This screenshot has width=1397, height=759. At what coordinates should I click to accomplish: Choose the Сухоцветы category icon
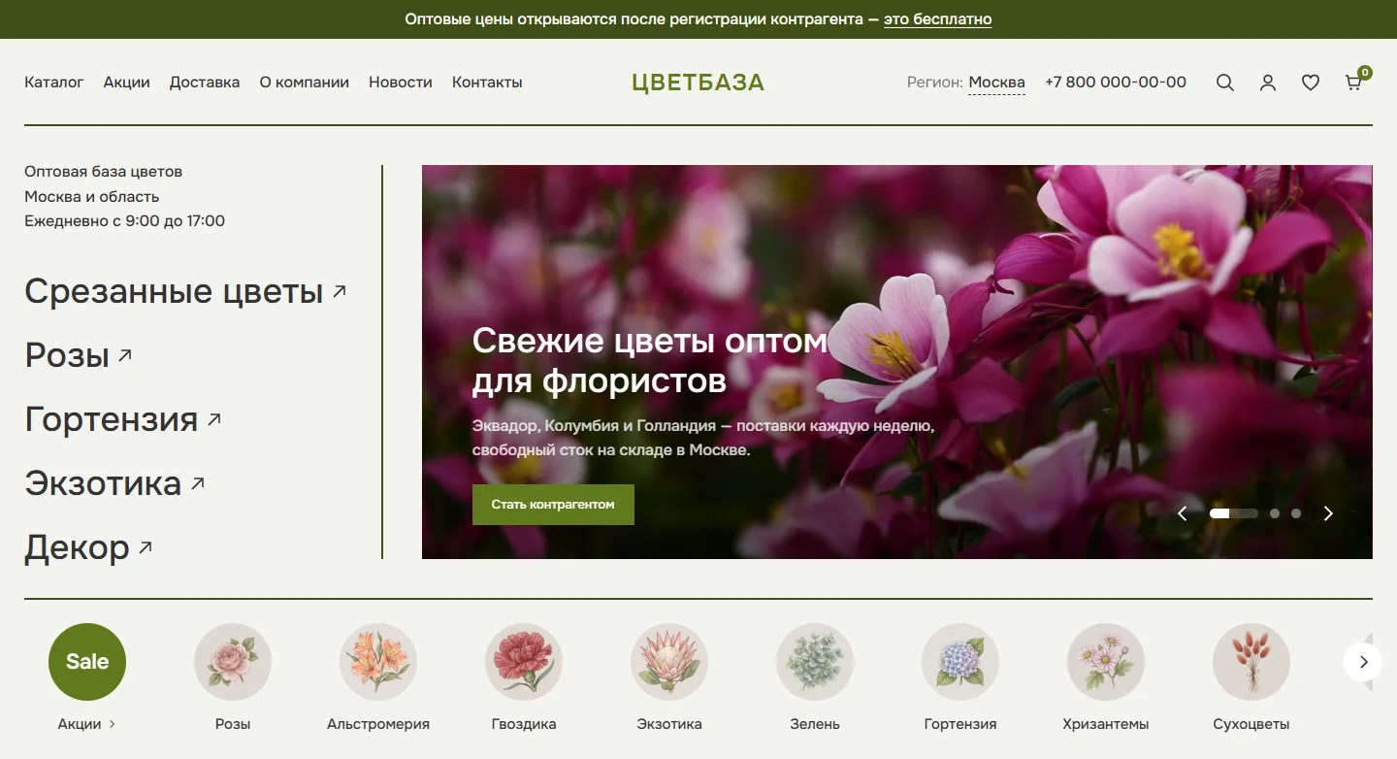coord(1251,662)
